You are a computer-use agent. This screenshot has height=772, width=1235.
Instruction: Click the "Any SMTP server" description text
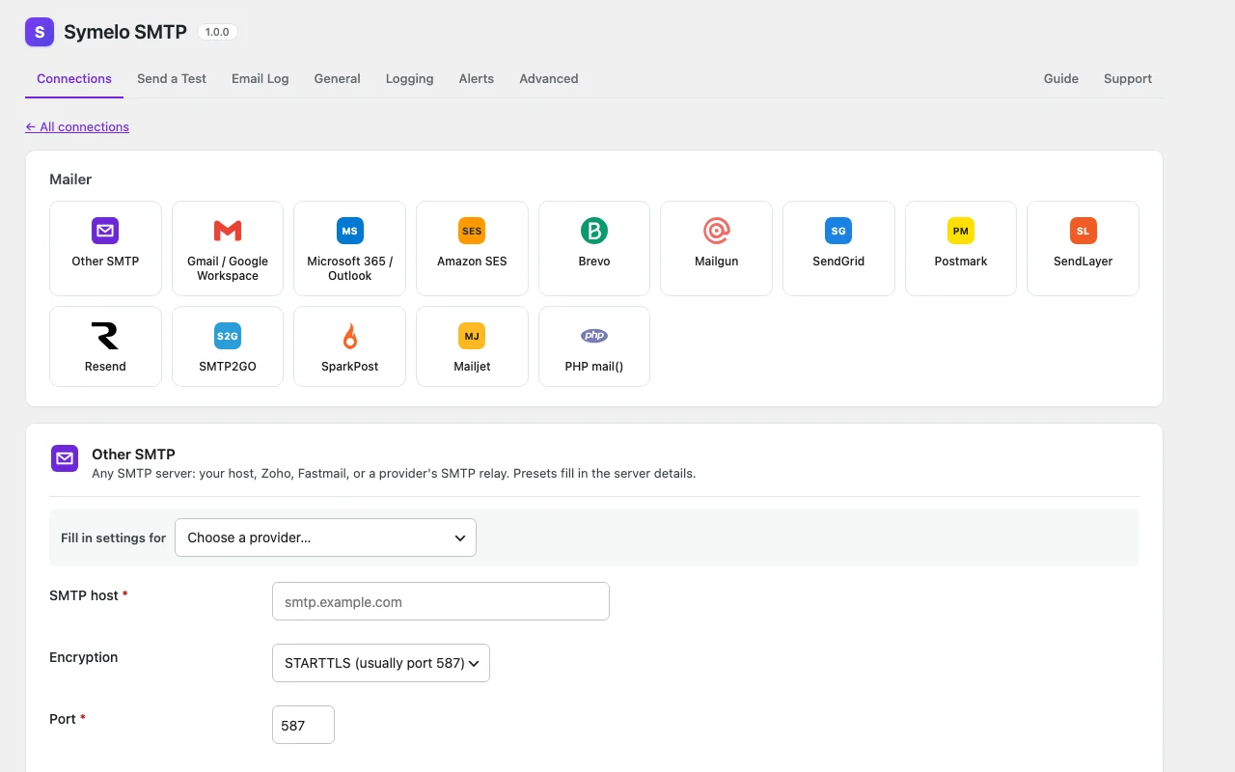coord(394,474)
